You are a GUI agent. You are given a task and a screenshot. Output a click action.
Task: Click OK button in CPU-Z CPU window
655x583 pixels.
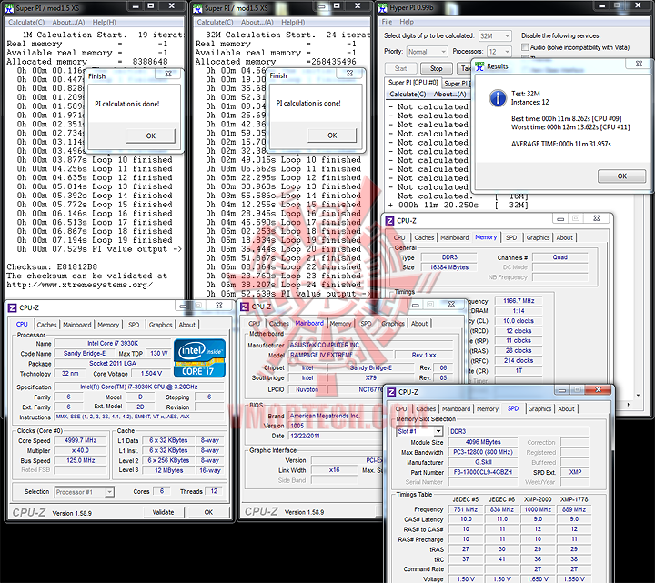[x=208, y=512]
